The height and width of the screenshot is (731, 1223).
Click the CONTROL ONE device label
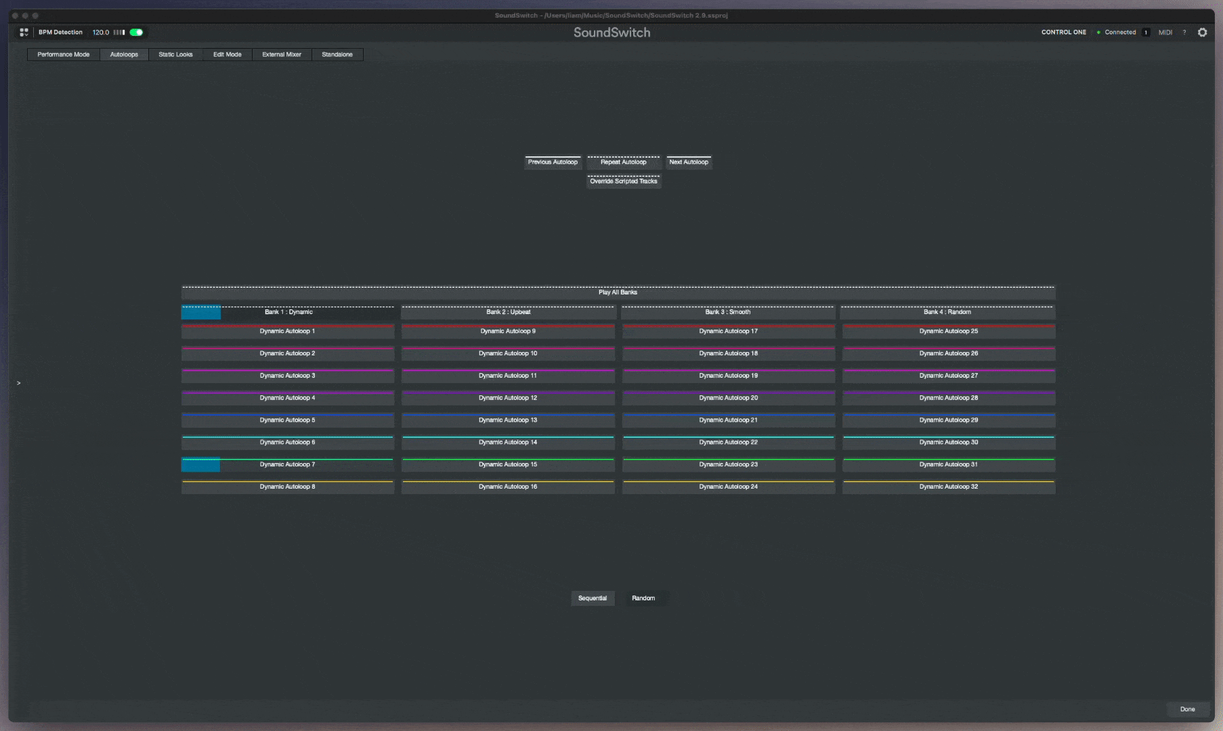click(1064, 32)
